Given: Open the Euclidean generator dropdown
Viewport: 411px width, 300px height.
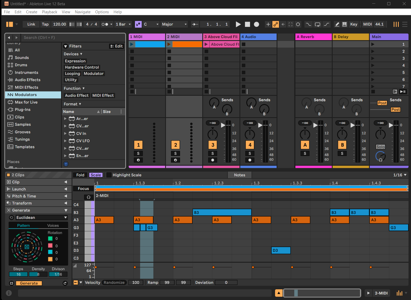Looking at the screenshot, I should 42,218.
